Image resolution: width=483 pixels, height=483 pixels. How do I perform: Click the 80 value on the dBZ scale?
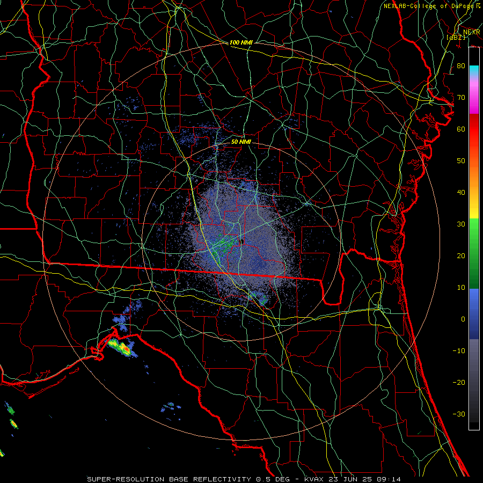[461, 65]
